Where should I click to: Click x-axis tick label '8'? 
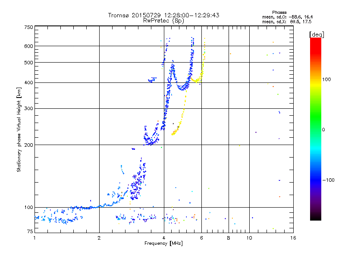(x=229, y=238)
